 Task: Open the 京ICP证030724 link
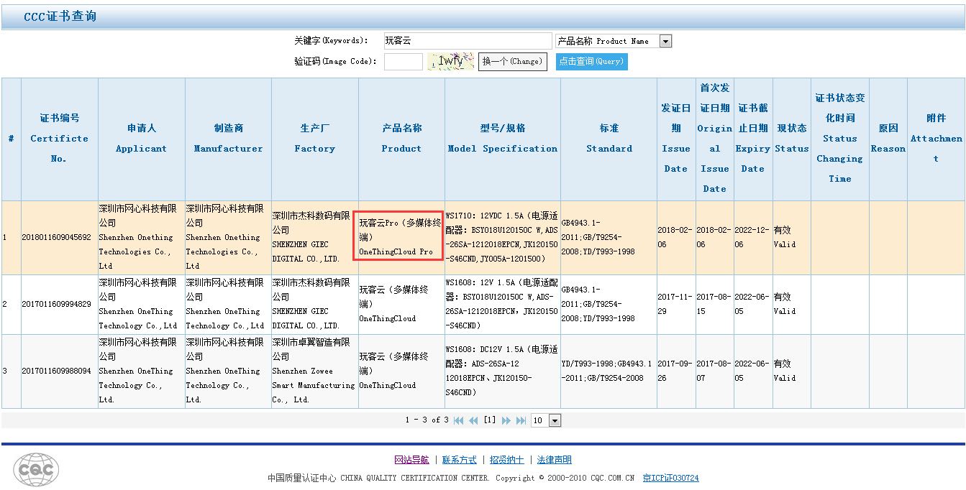670,478
